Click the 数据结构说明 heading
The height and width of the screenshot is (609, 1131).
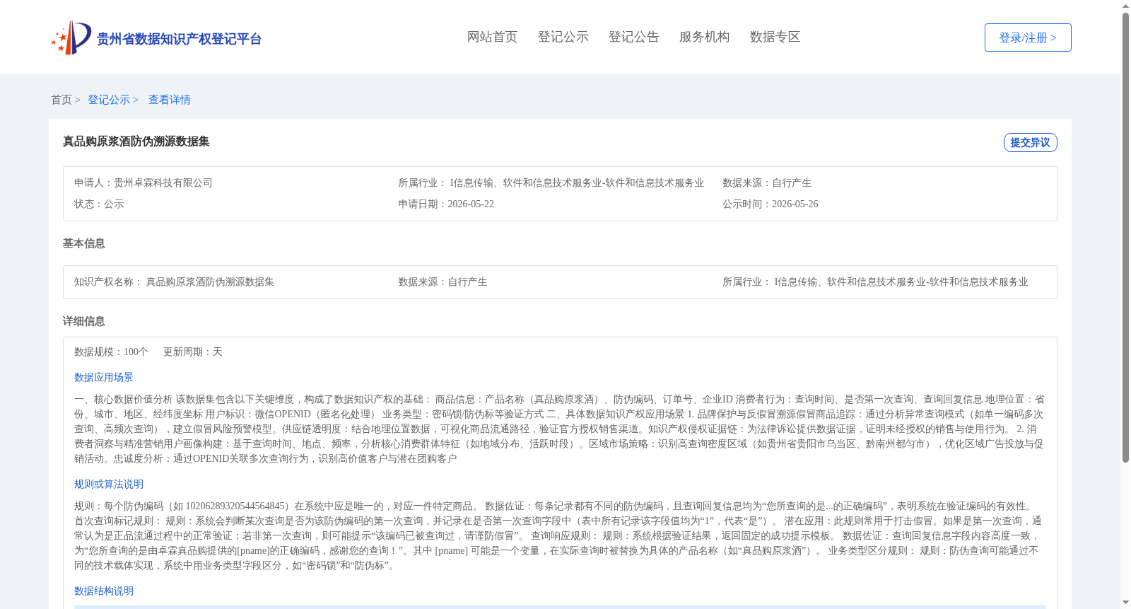point(104,591)
